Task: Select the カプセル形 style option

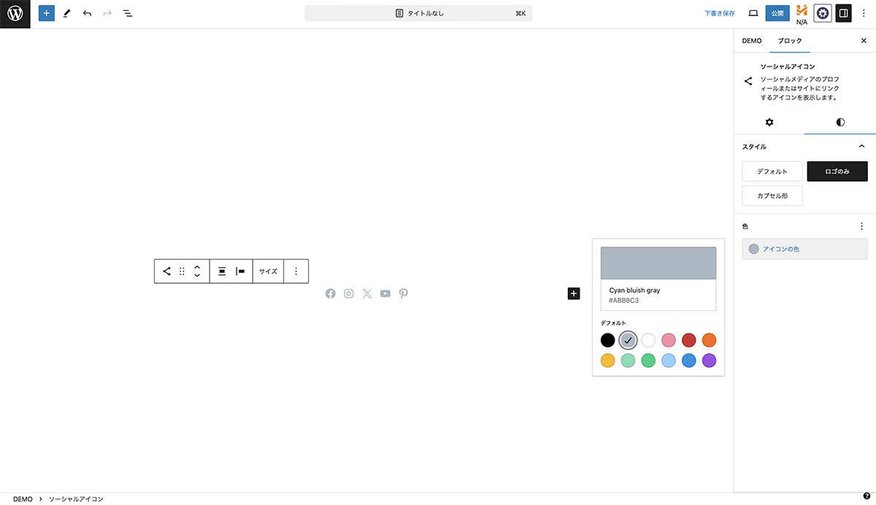Action: [772, 196]
